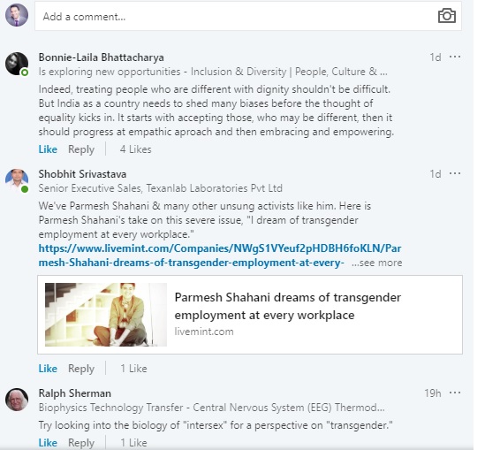Reply to Shobhit Srivastava's comment
Screen dimensions: 485x450
(81, 369)
